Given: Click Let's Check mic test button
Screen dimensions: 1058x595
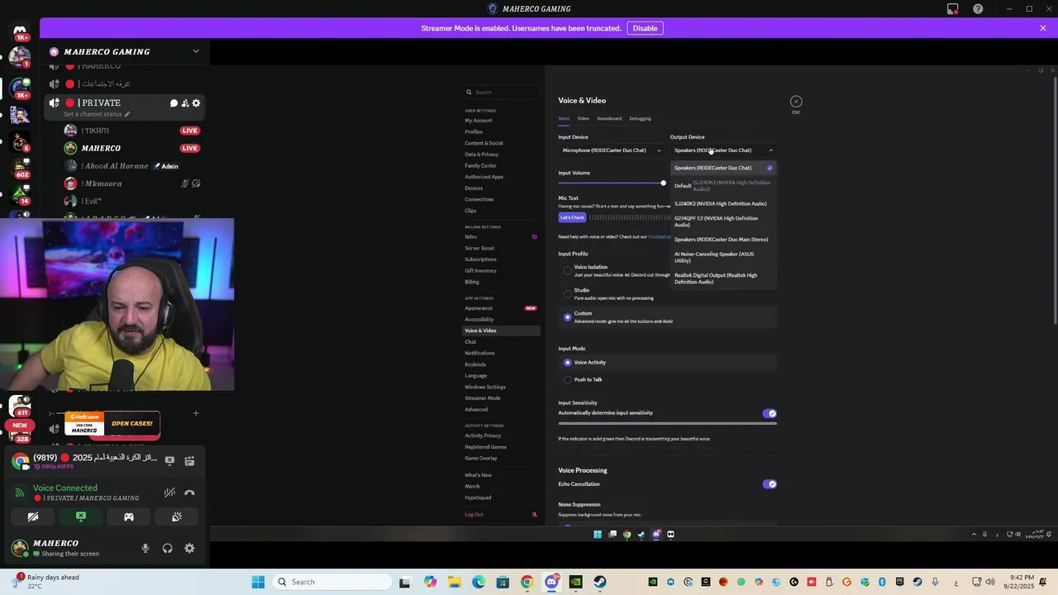Looking at the screenshot, I should [572, 217].
